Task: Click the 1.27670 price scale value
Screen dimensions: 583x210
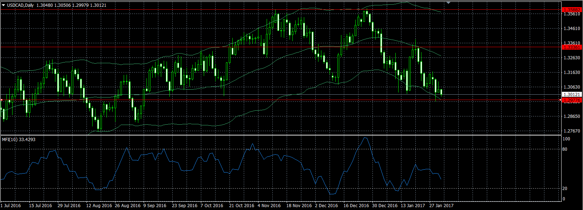Action: [571, 131]
